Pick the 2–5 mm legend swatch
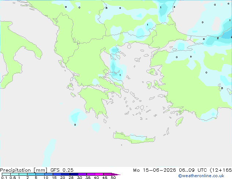Image resolution: width=232 pixels, height=179 pixels. click(31, 174)
